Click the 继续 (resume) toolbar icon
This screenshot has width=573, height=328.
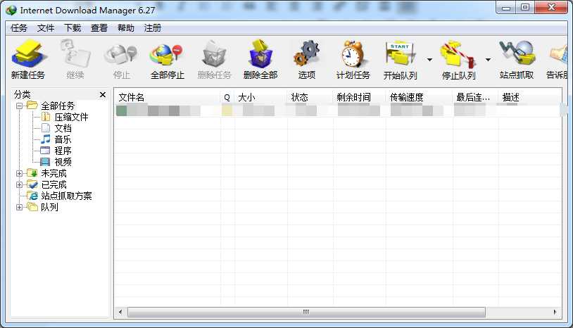pyautogui.click(x=75, y=59)
